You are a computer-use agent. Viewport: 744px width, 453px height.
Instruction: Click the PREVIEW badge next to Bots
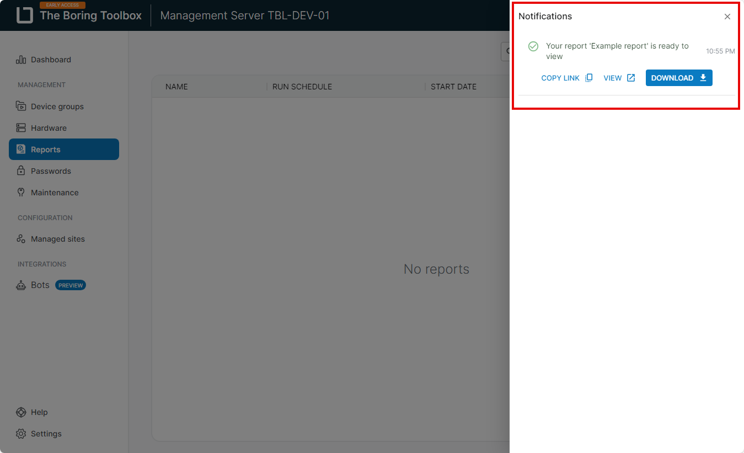click(71, 285)
